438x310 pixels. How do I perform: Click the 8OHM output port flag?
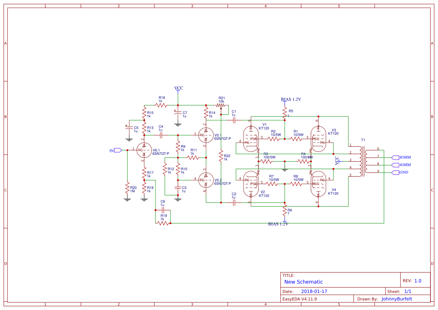pos(396,157)
